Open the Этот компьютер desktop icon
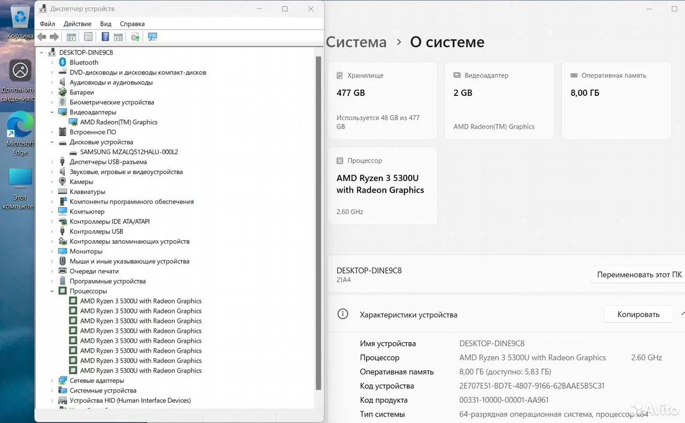Screen dimensions: 685x423 click(20, 188)
